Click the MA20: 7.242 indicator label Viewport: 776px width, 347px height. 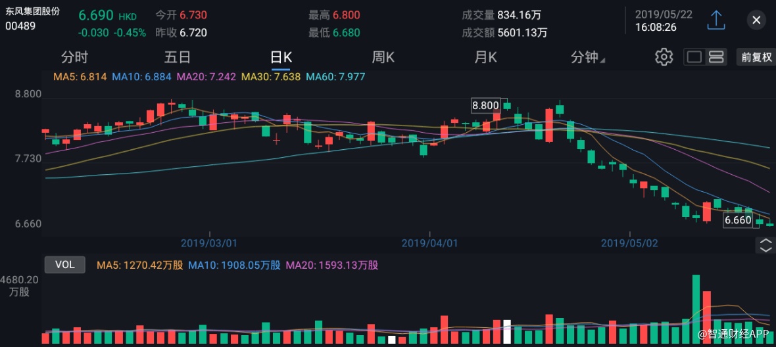[x=206, y=77]
